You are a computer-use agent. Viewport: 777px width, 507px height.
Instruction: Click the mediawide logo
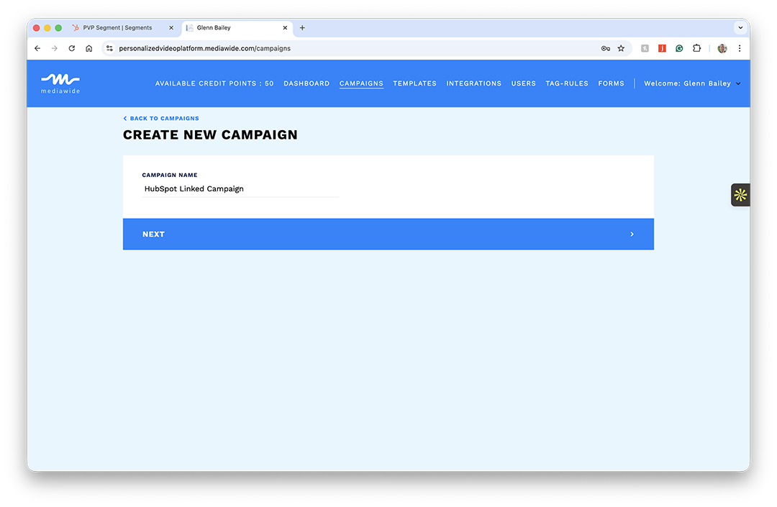tap(60, 83)
